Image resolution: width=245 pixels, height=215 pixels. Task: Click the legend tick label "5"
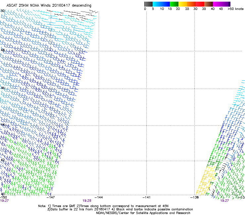[153, 9]
